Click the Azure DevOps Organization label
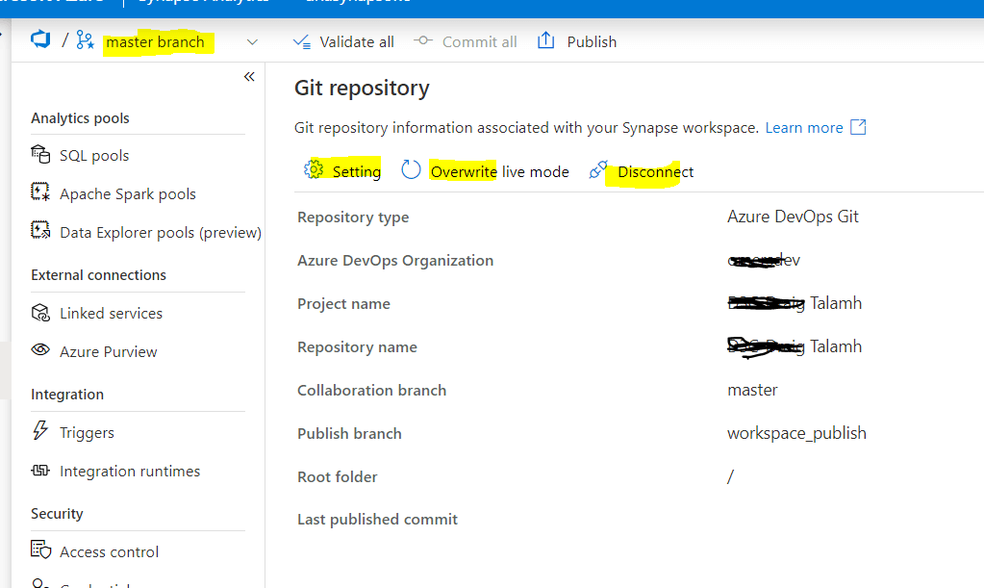 click(x=395, y=261)
